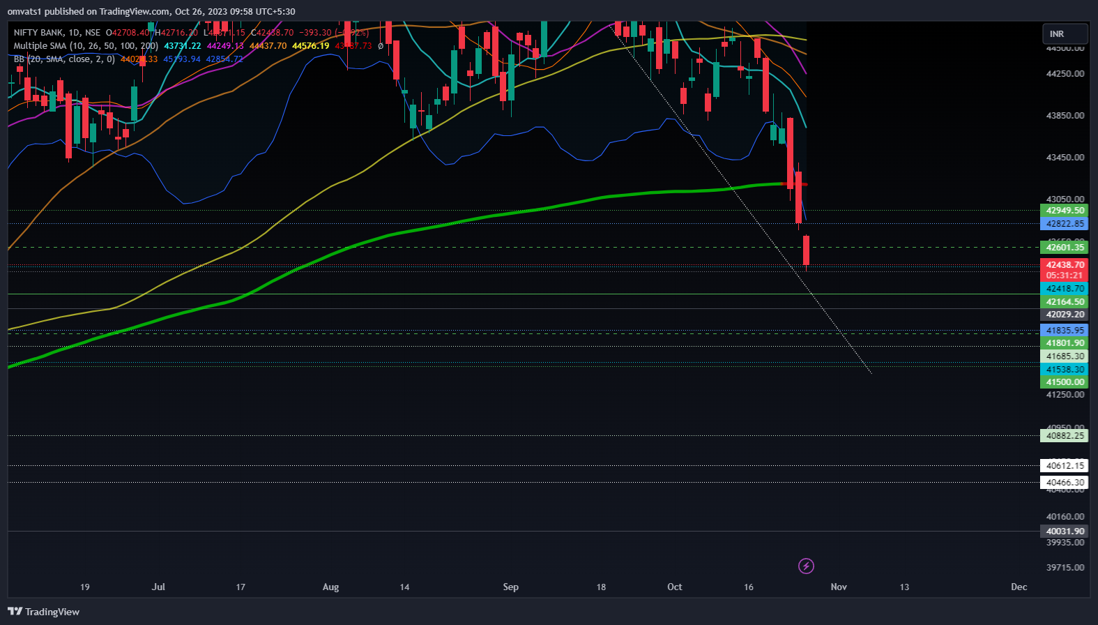Screen dimensions: 1098x625
Task: Click the 13 date label on time axis
Action: click(904, 587)
